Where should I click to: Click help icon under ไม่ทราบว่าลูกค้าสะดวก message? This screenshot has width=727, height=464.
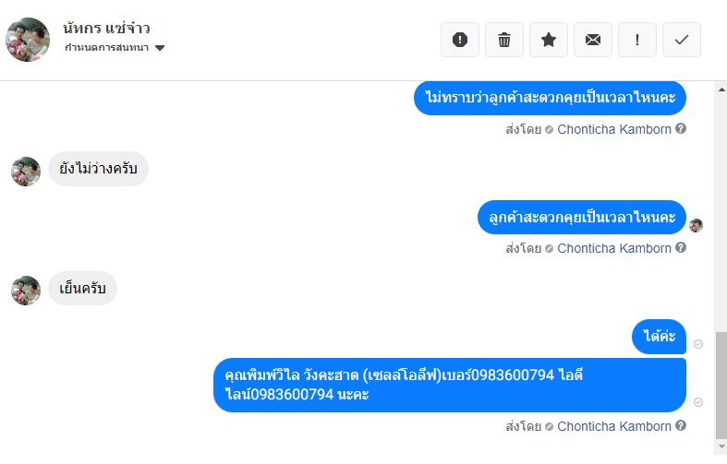[681, 129]
